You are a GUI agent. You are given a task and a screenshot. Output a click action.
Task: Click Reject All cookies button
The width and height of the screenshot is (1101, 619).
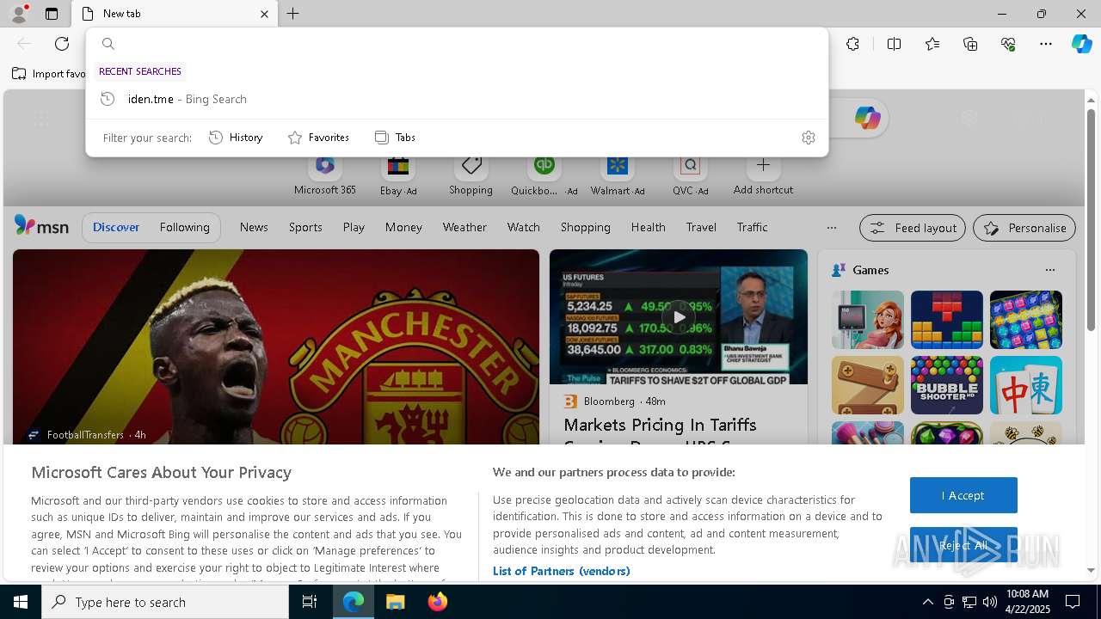[x=963, y=545]
